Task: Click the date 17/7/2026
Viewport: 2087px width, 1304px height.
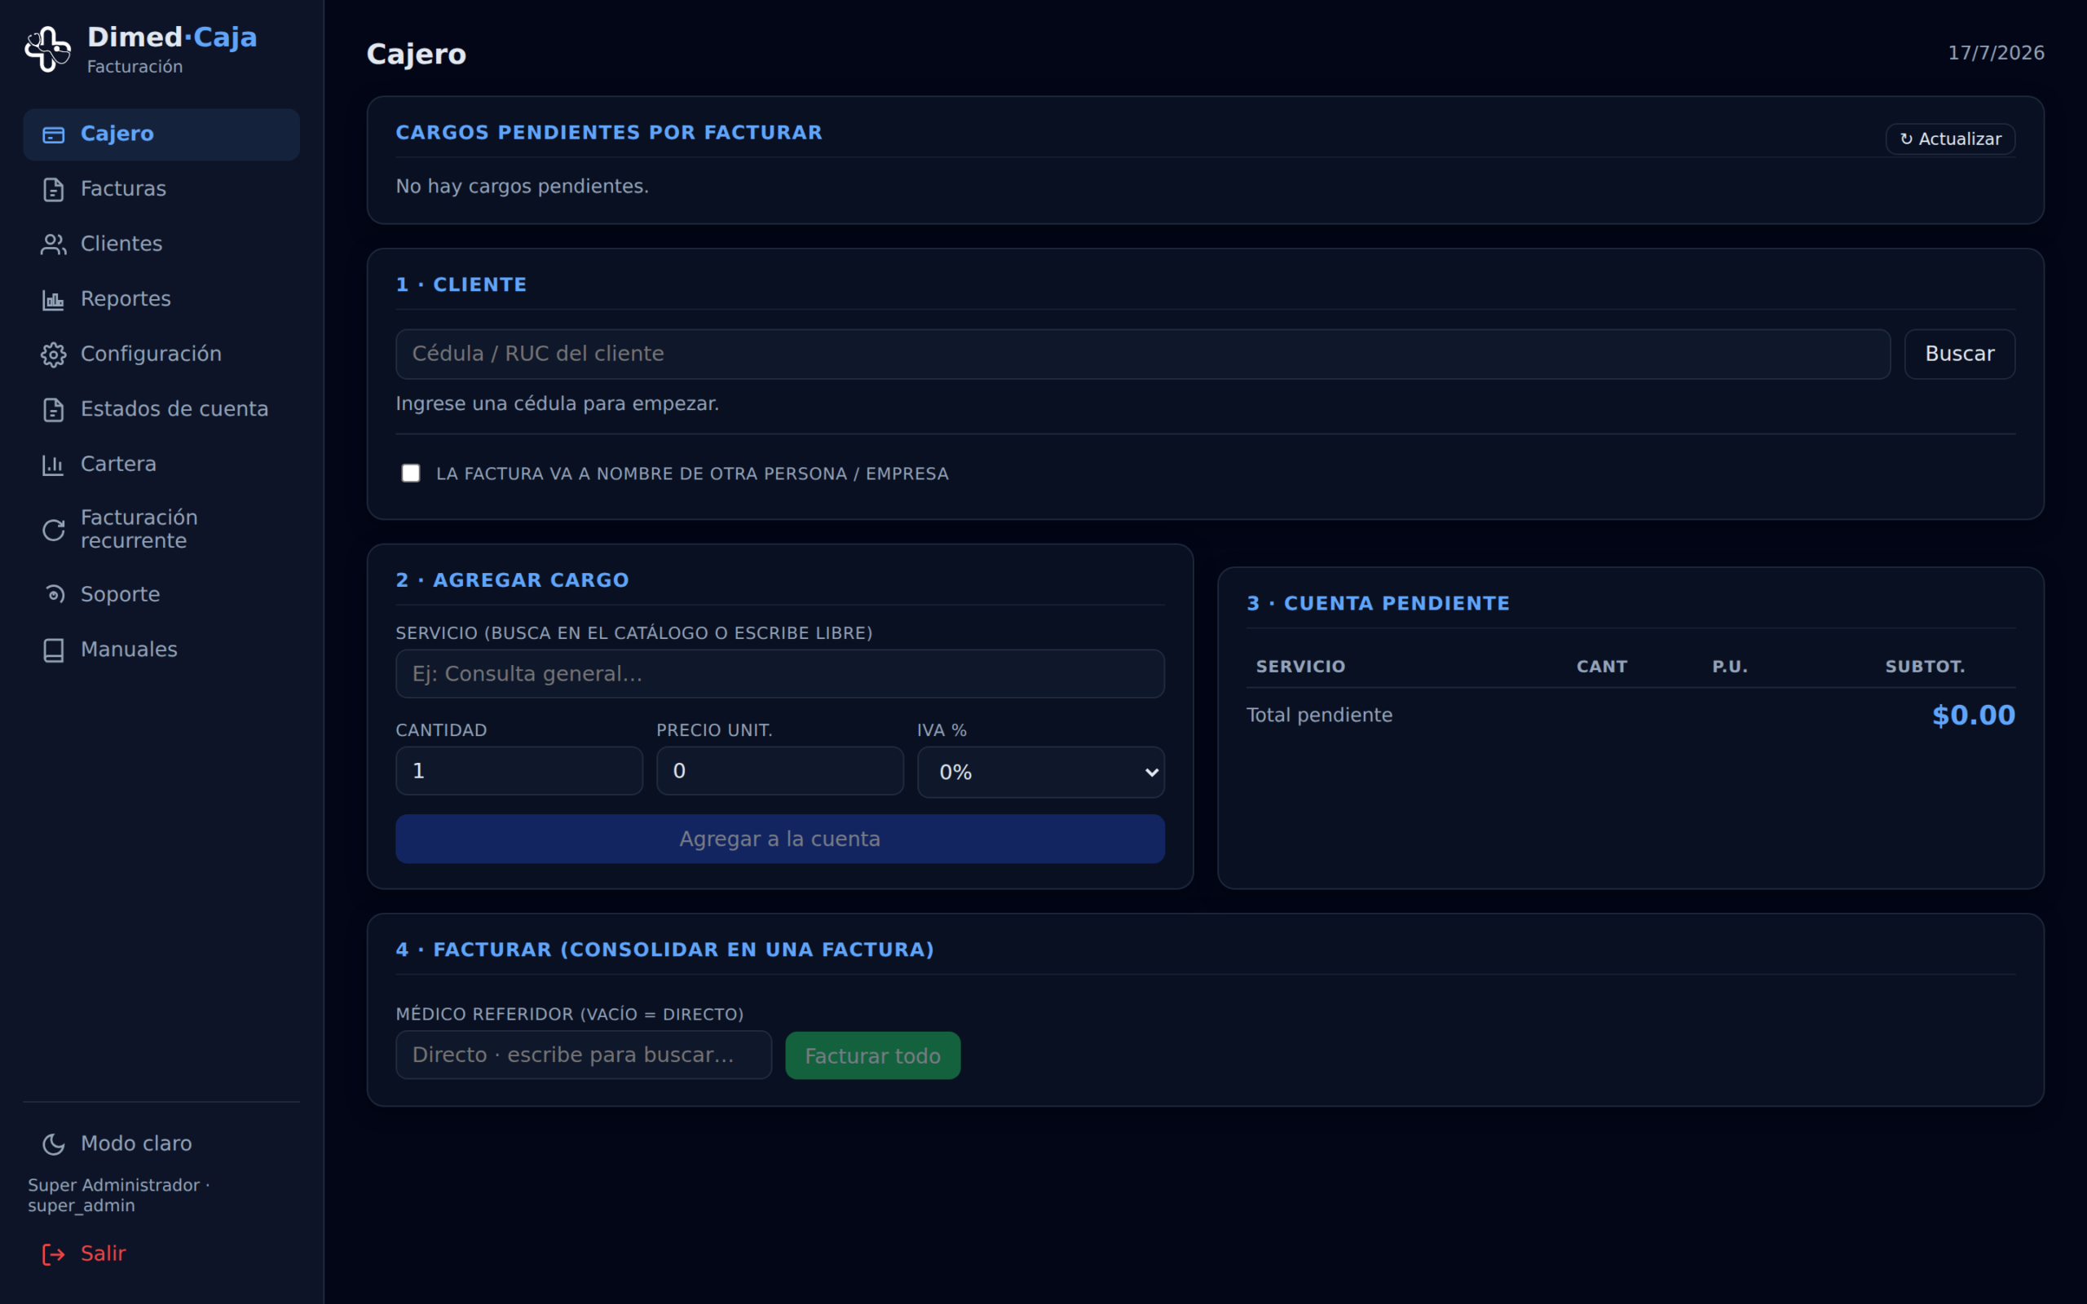Action: 1996,54
